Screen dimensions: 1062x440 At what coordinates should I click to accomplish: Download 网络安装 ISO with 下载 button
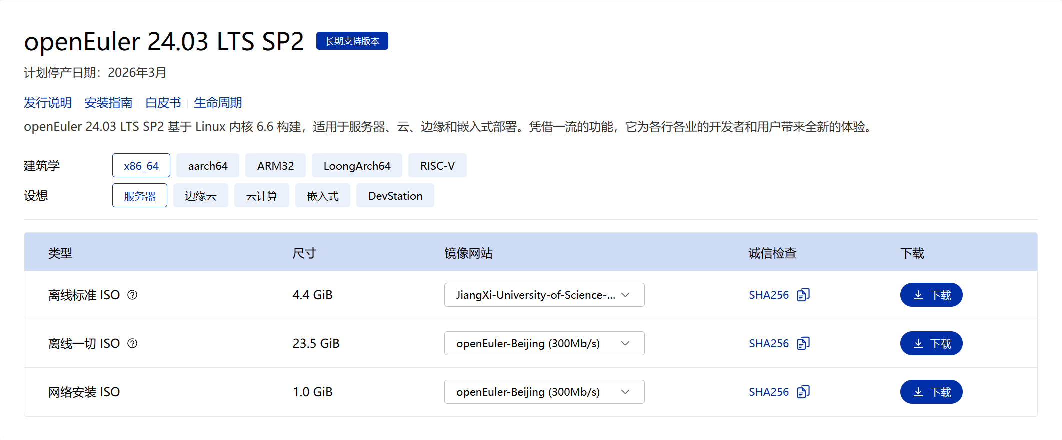(x=931, y=392)
